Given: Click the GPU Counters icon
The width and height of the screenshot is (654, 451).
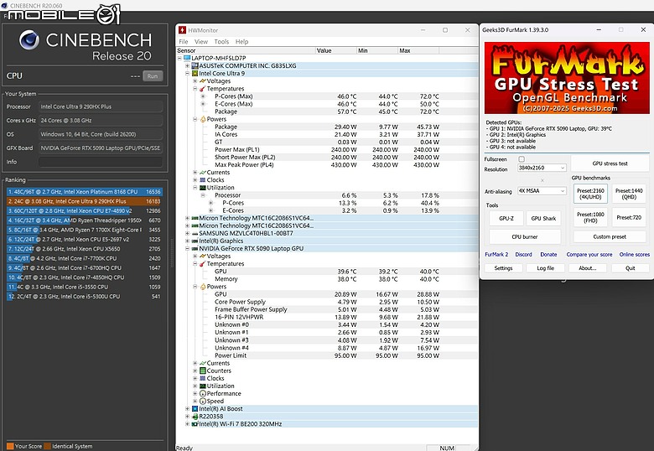Looking at the screenshot, I should (203, 371).
